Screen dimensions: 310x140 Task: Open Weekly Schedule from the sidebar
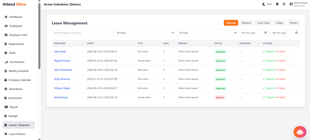(19, 71)
